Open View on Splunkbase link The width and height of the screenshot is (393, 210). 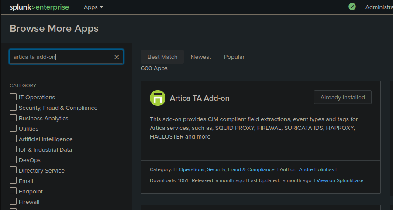340,180
